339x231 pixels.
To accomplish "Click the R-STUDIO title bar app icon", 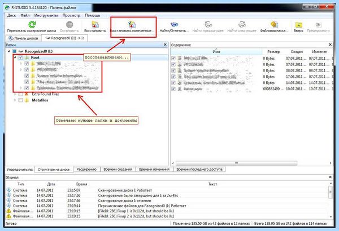I will [x=7, y=7].
